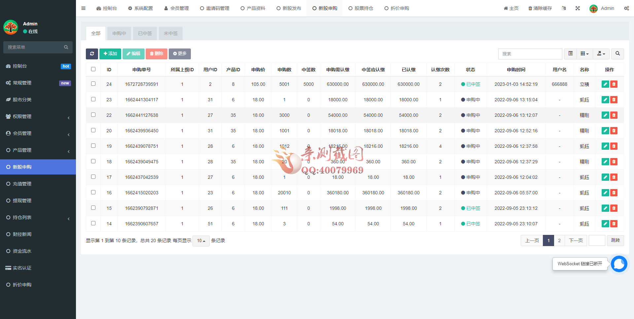Viewport: 634px width, 319px height.
Task: Click the translation/language icon in the header
Action: pos(564,8)
